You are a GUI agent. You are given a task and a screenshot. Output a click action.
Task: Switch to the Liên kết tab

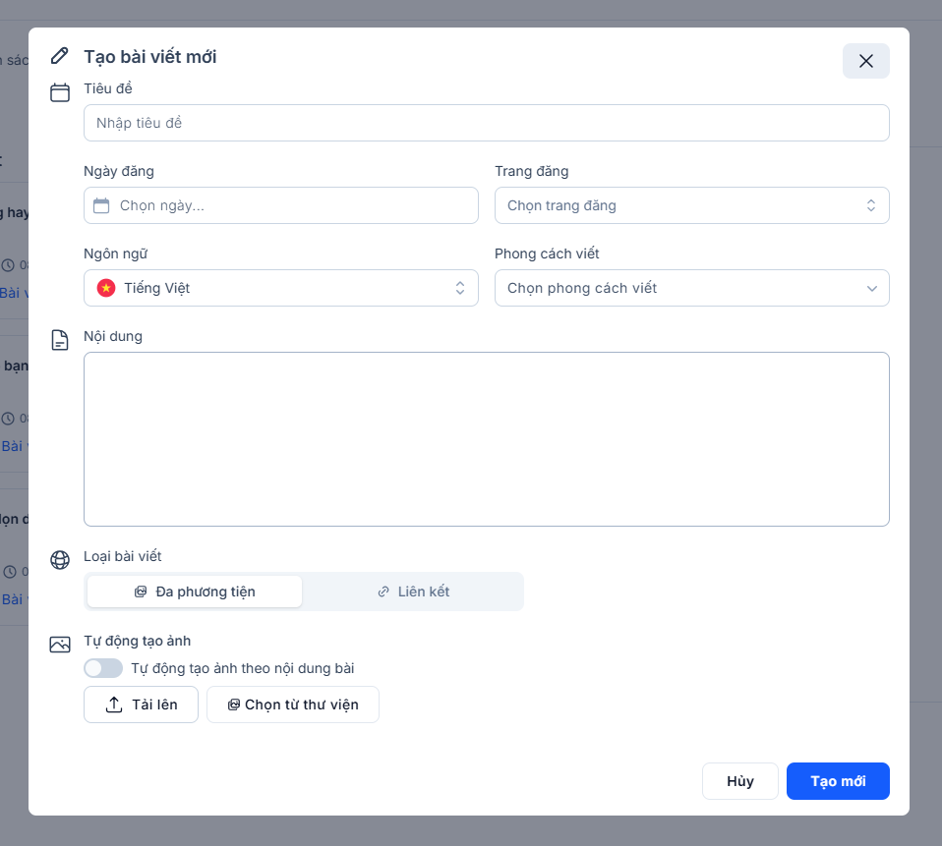pyautogui.click(x=413, y=592)
